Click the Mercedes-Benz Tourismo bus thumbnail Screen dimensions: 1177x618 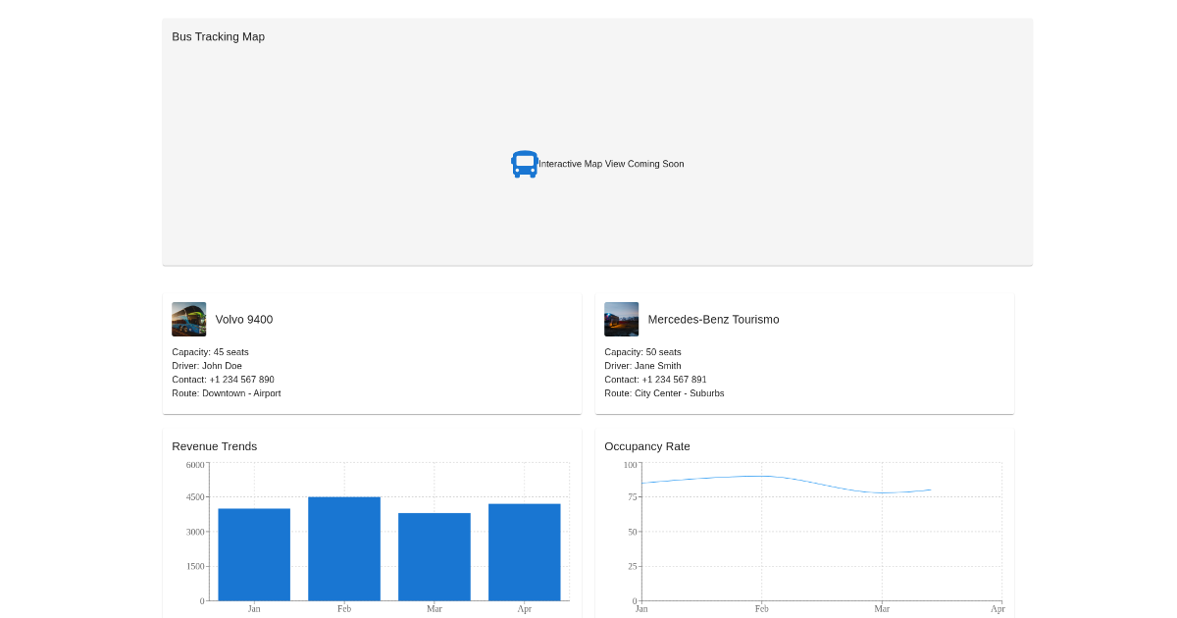(621, 320)
